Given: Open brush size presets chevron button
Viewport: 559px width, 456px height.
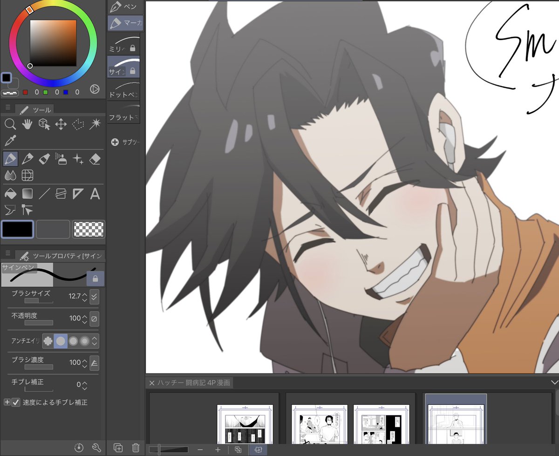Looking at the screenshot, I should pyautogui.click(x=94, y=296).
